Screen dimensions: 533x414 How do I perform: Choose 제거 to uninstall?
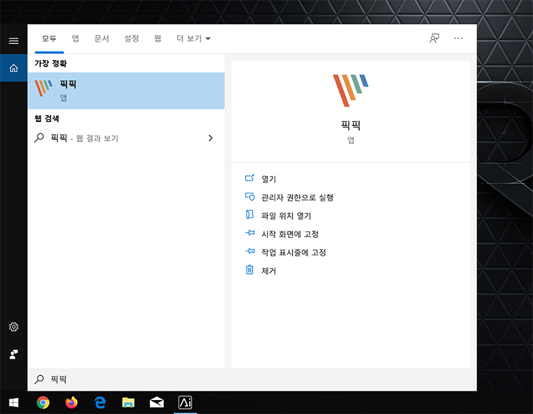tap(268, 271)
